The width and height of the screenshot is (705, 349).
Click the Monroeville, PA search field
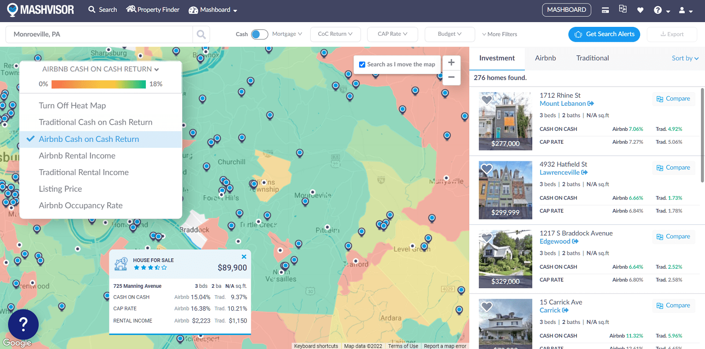tap(100, 34)
